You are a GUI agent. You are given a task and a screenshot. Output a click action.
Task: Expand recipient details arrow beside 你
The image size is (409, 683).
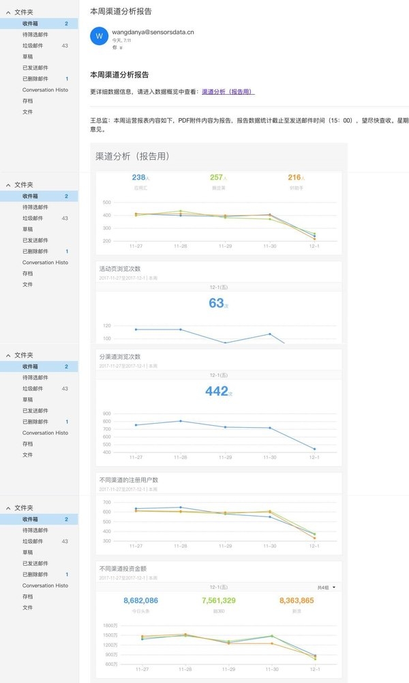pyautogui.click(x=121, y=48)
